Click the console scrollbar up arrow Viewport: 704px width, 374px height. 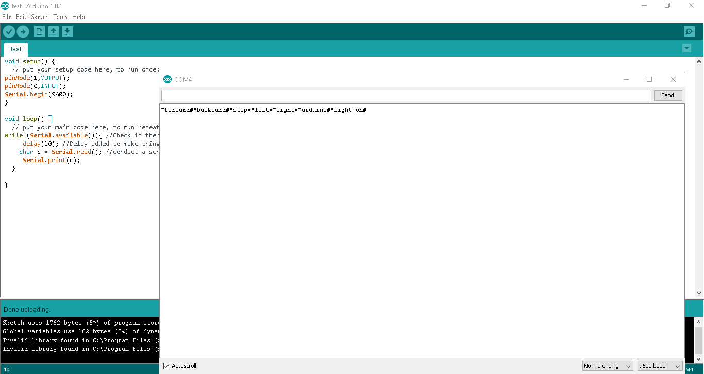699,322
